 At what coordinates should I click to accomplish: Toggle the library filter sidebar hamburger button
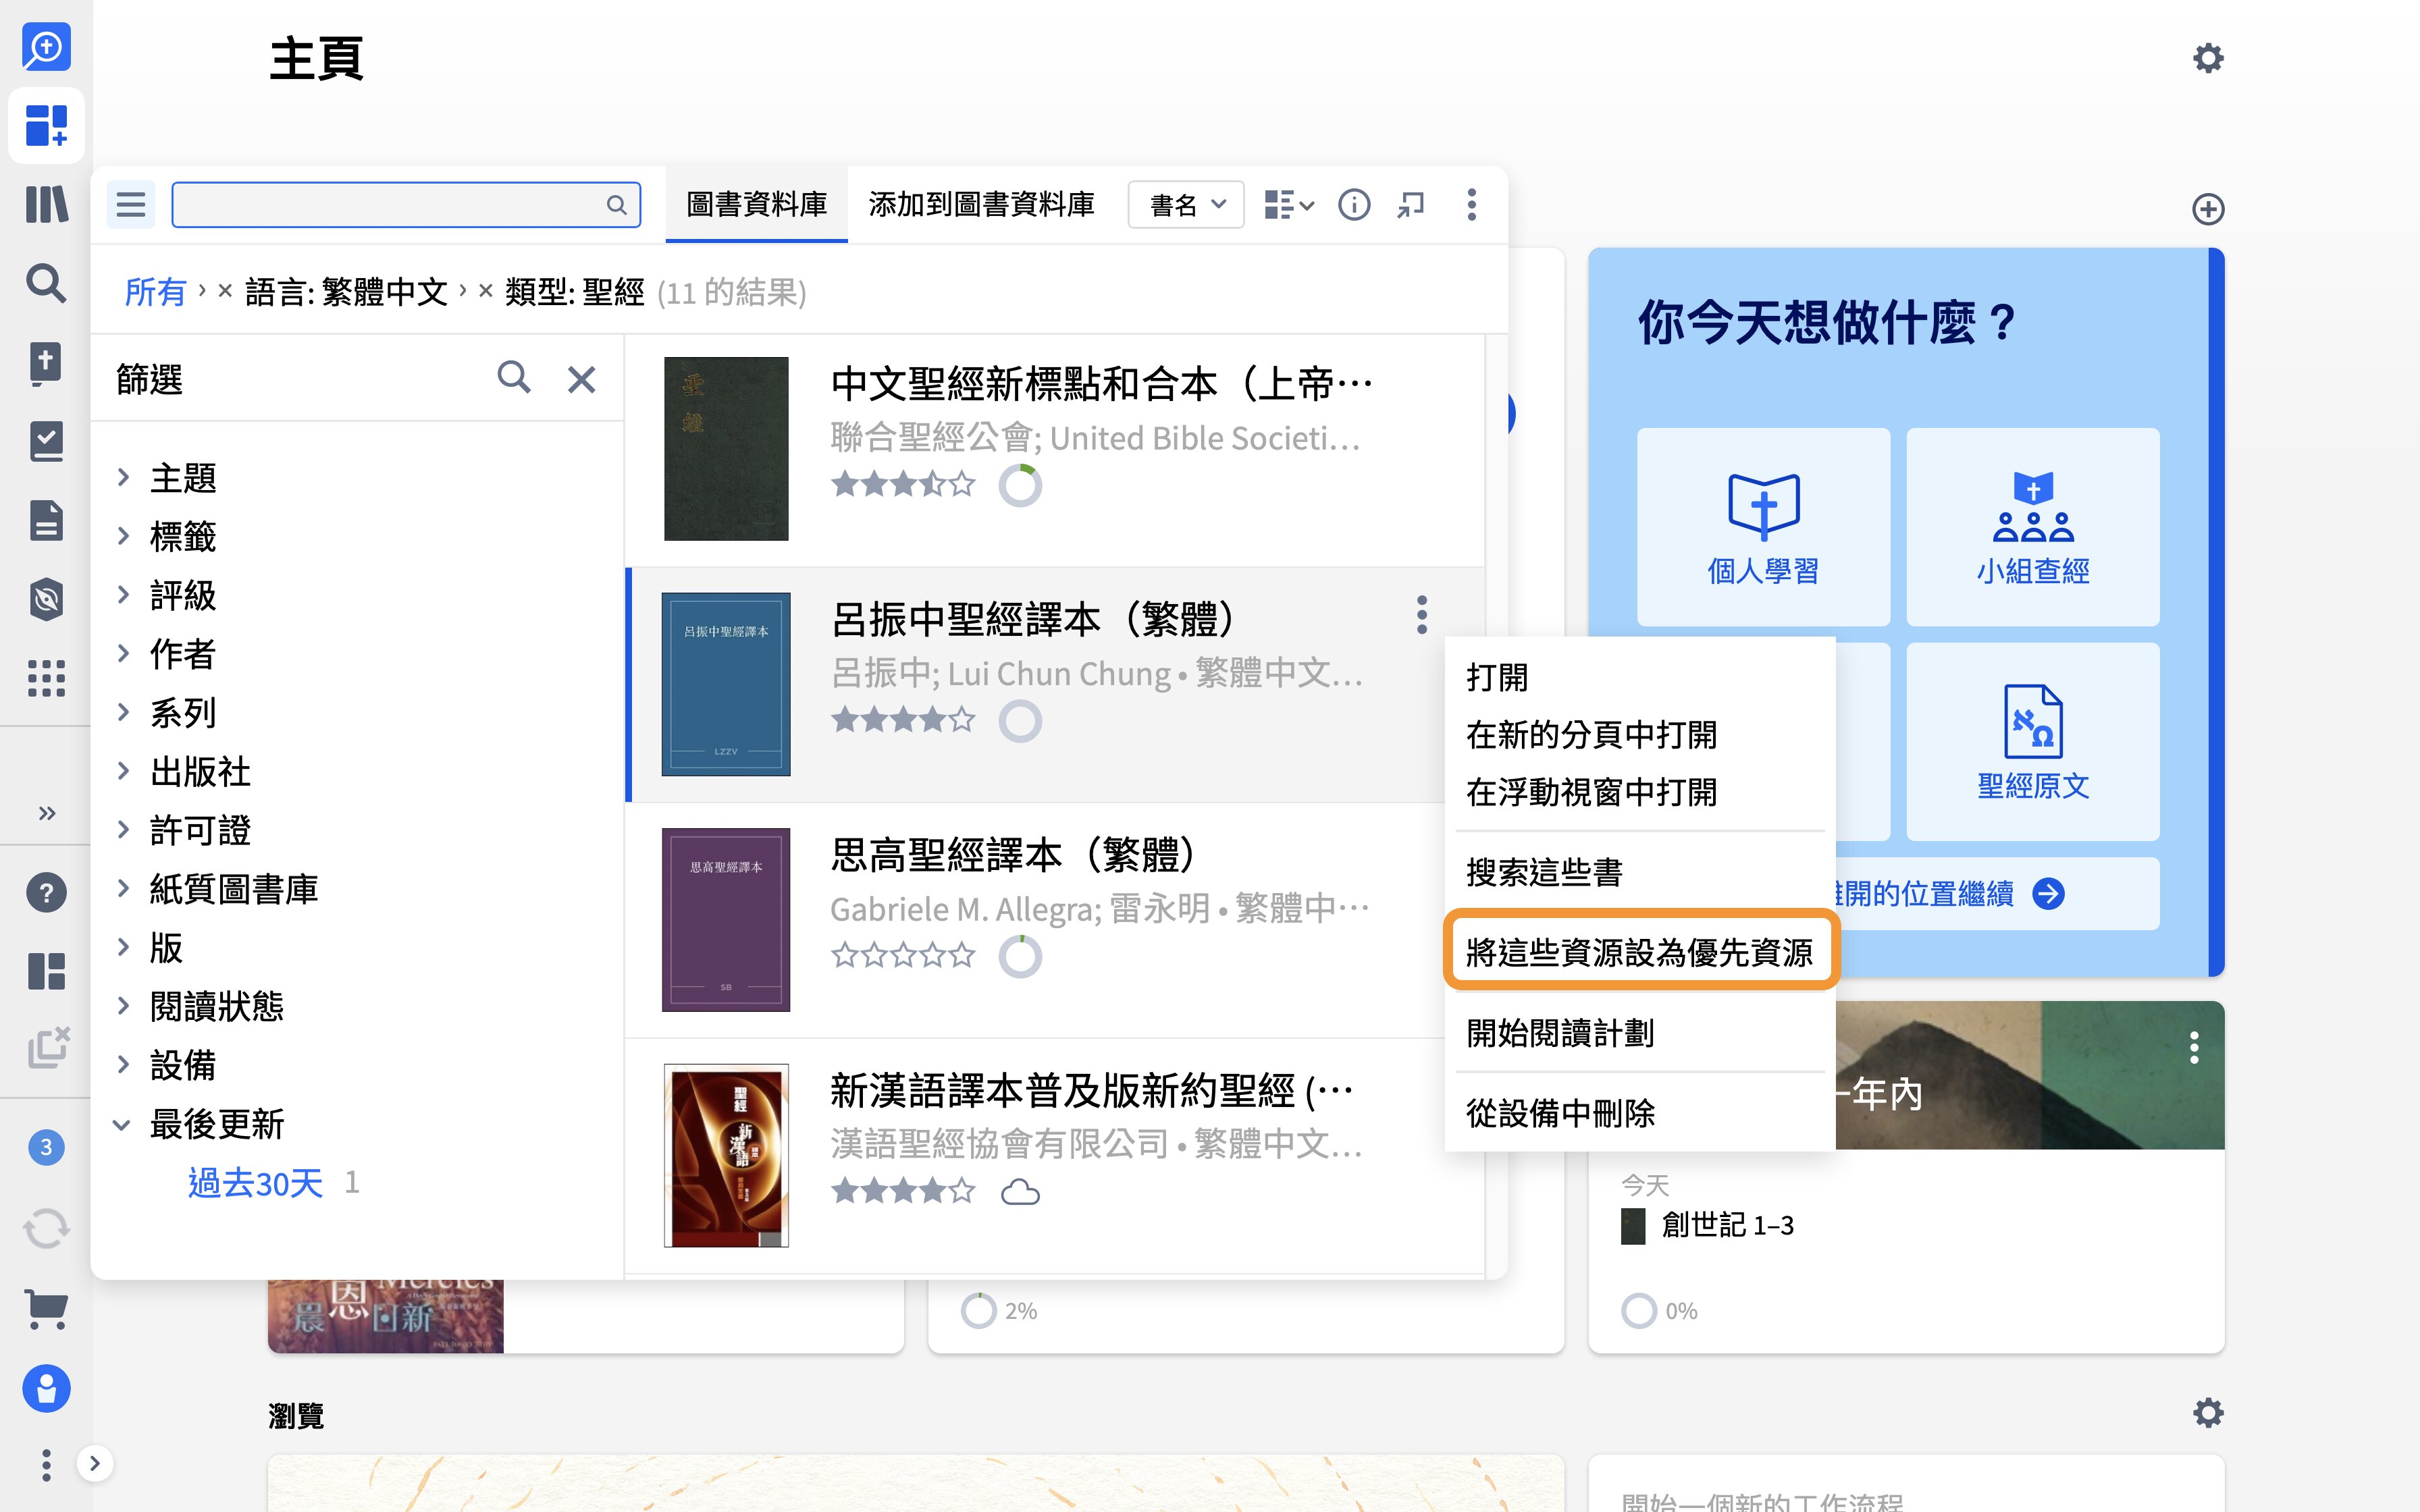pos(131,205)
